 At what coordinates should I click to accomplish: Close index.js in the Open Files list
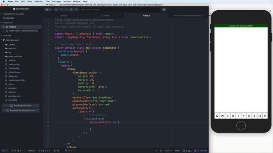(3, 27)
